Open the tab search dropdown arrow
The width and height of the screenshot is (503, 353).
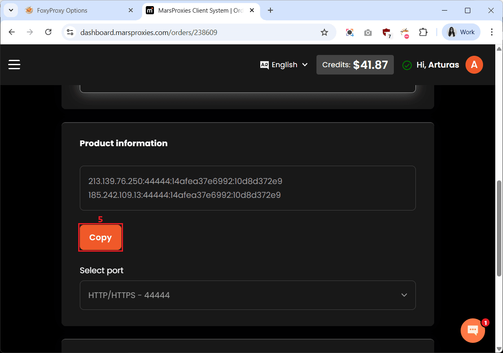11,10
